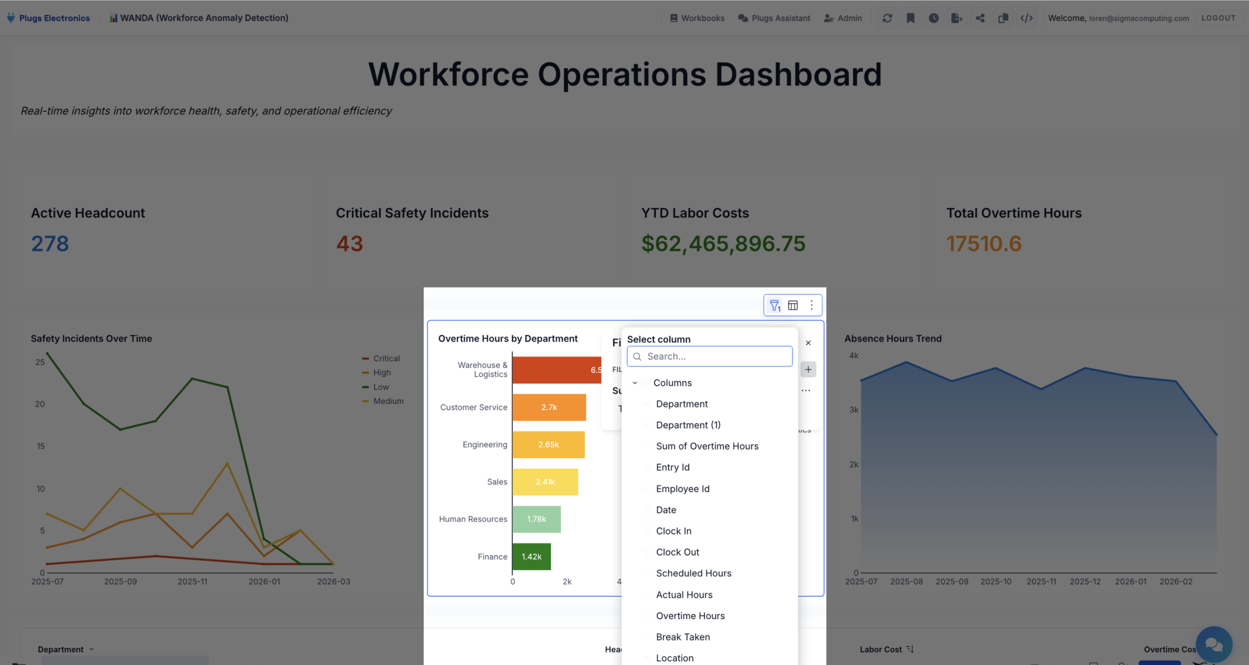
Task: Choose Sum of Overtime Hours column
Action: [x=707, y=446]
